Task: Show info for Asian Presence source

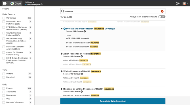Action: coord(82,56)
